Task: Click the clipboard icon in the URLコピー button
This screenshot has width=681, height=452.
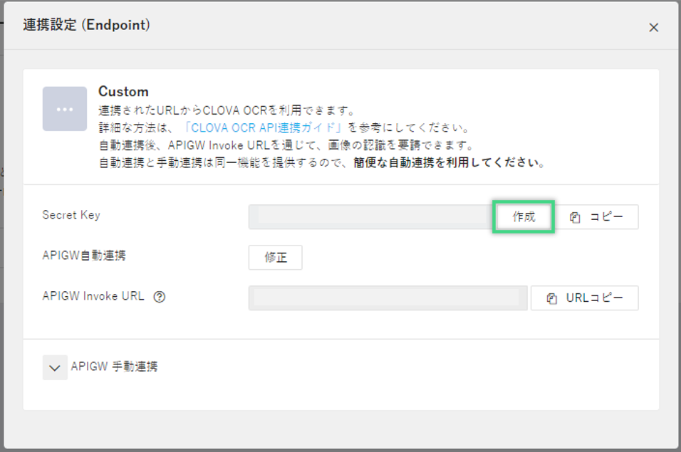Action: [x=551, y=299]
